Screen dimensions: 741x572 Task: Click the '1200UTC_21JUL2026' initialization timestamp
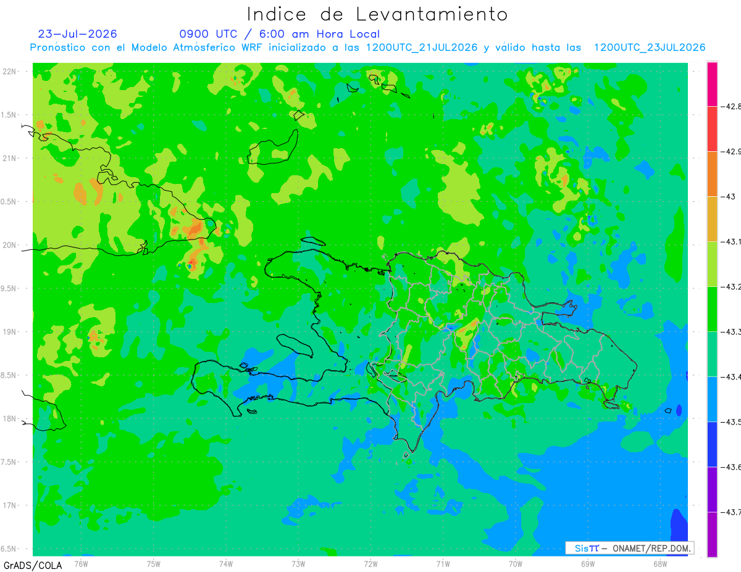[x=422, y=48]
